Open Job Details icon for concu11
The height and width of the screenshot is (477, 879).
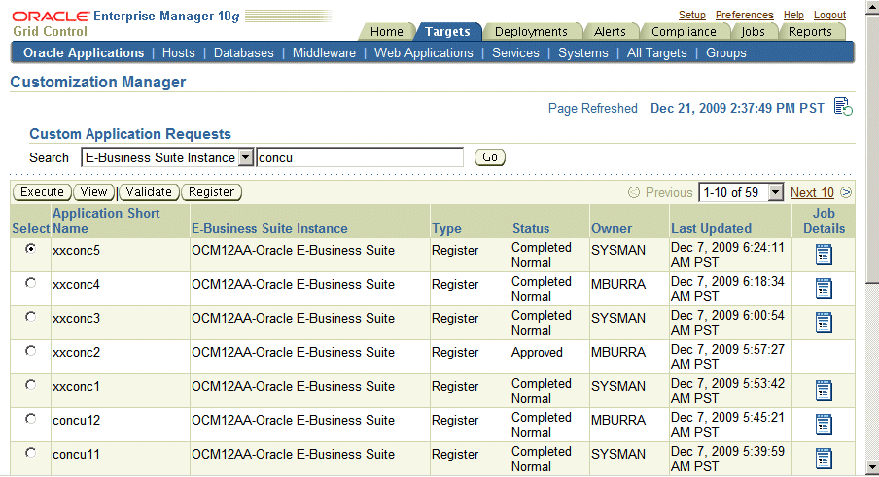824,460
